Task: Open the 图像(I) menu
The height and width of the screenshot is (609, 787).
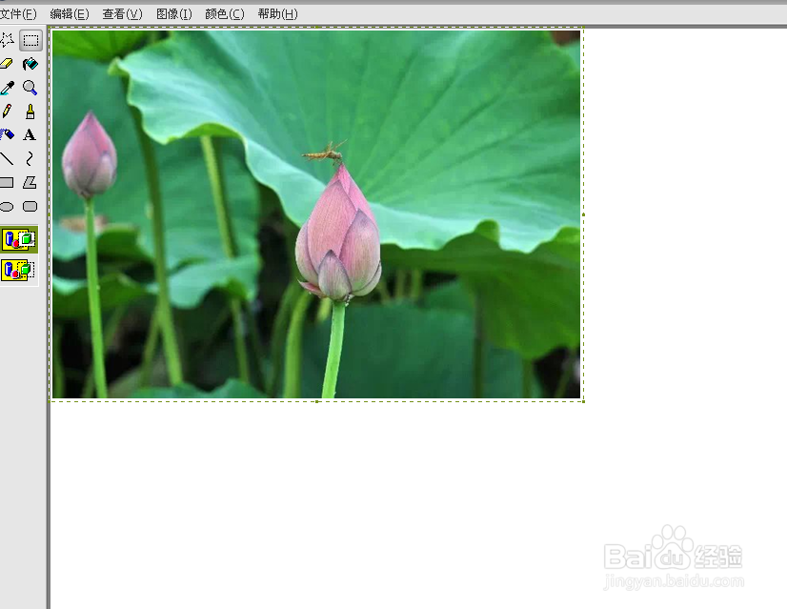Action: click(x=173, y=14)
